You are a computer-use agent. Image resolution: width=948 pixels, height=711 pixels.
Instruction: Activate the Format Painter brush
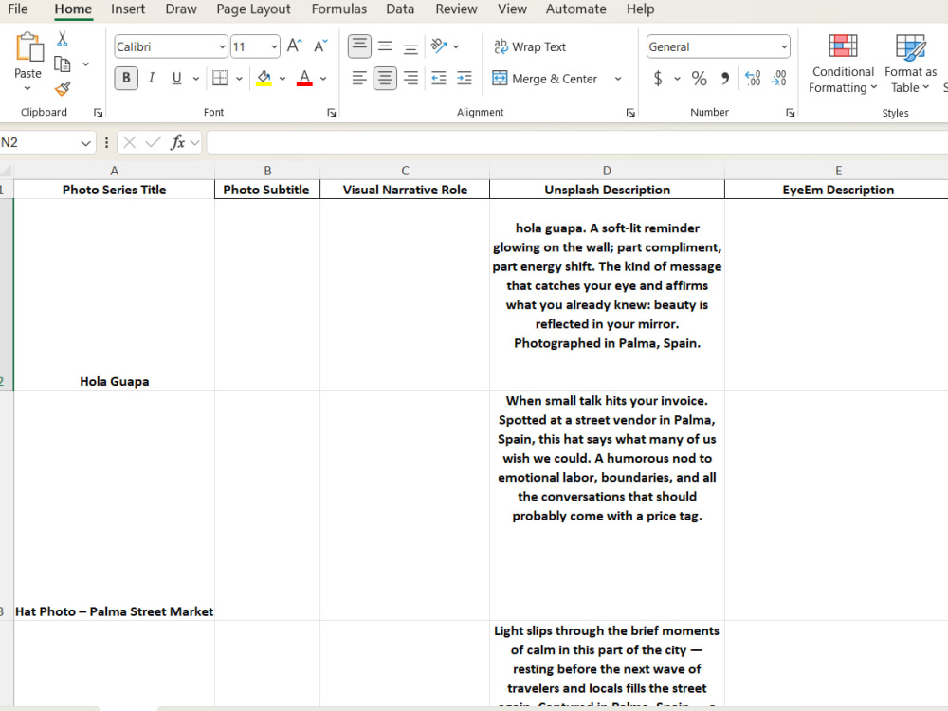pos(63,89)
